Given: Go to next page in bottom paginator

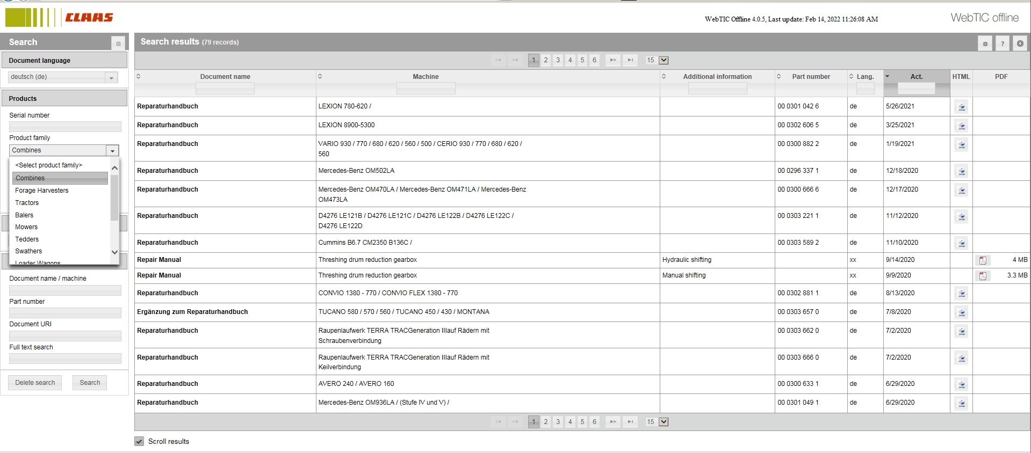Looking at the screenshot, I should [613, 422].
